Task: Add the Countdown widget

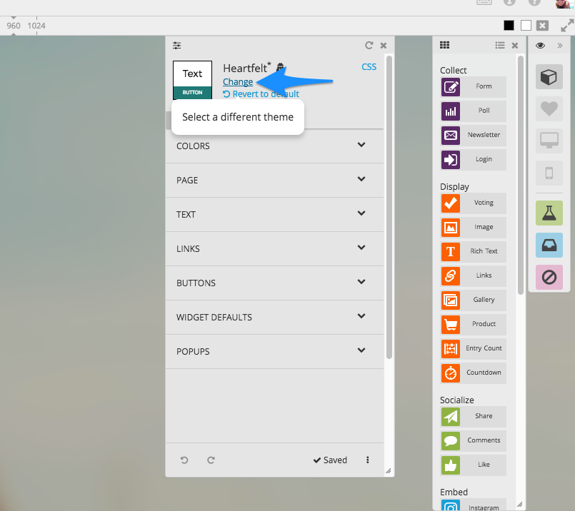Action: click(x=473, y=373)
